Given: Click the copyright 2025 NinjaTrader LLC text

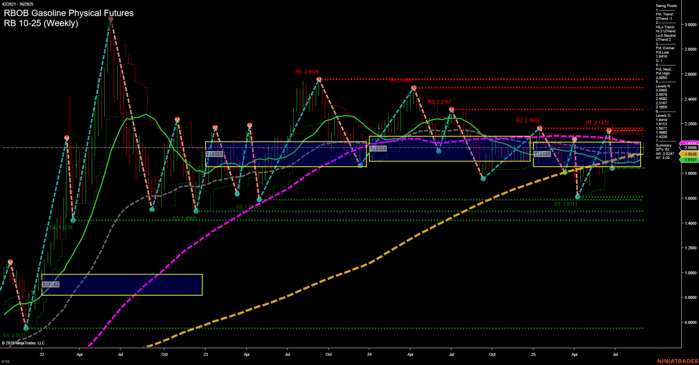Looking at the screenshot, I should click(x=24, y=343).
